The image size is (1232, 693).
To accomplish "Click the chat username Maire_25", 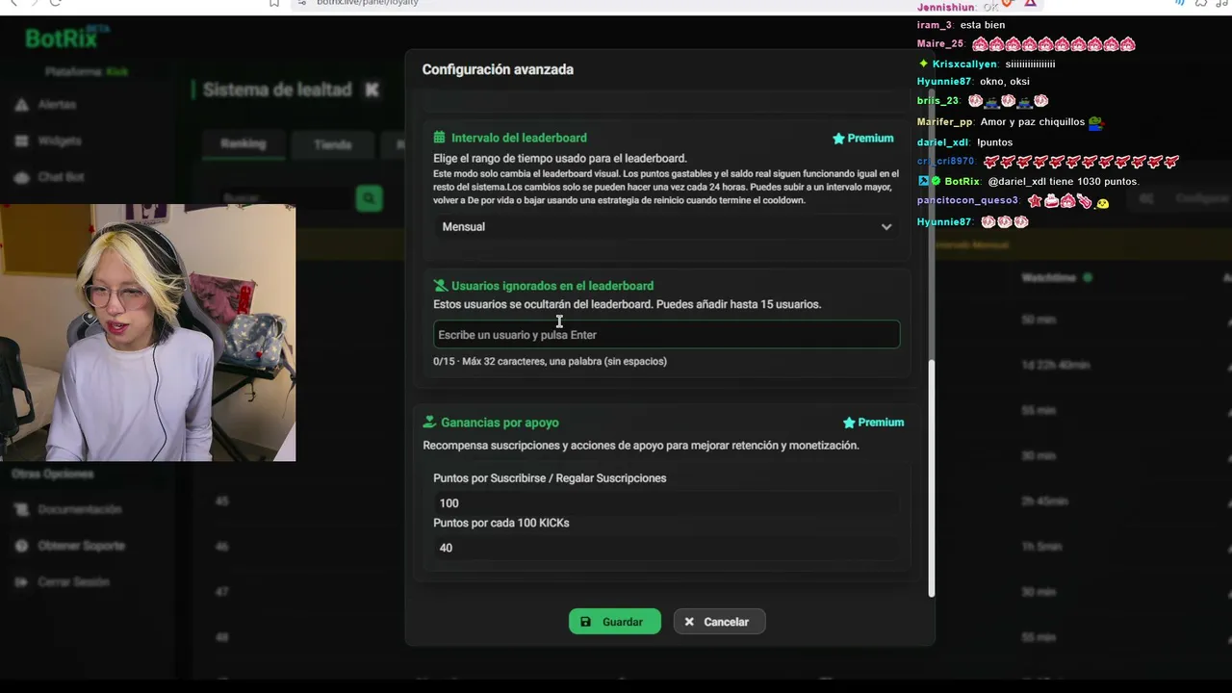I will (940, 44).
